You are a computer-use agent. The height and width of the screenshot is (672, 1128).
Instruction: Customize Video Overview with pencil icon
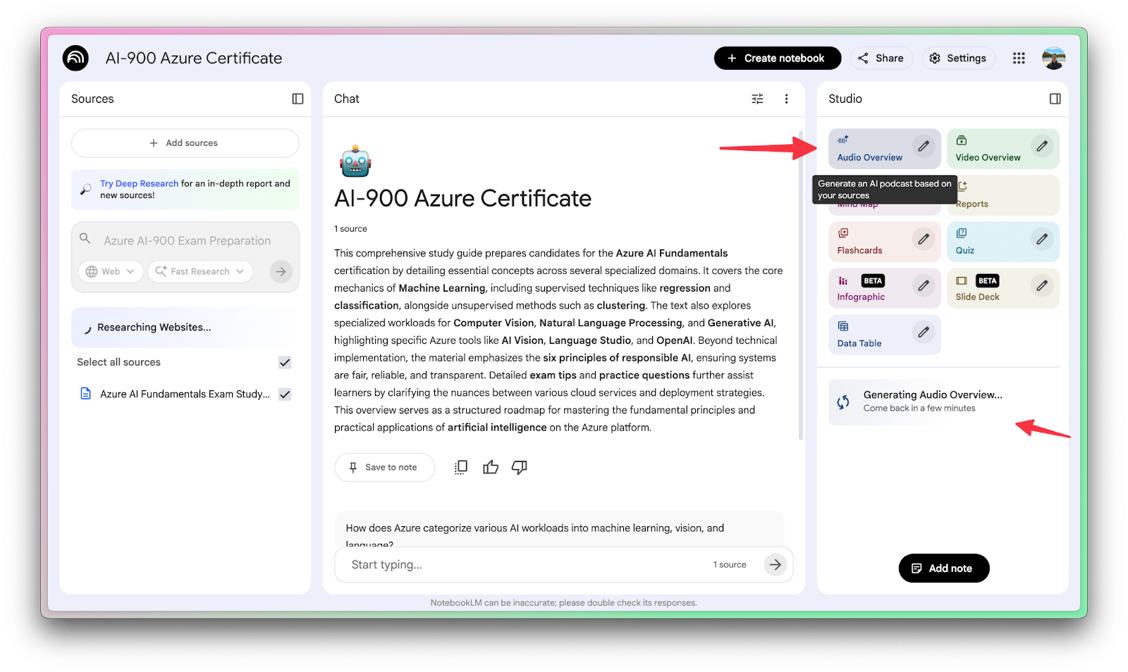point(1041,146)
